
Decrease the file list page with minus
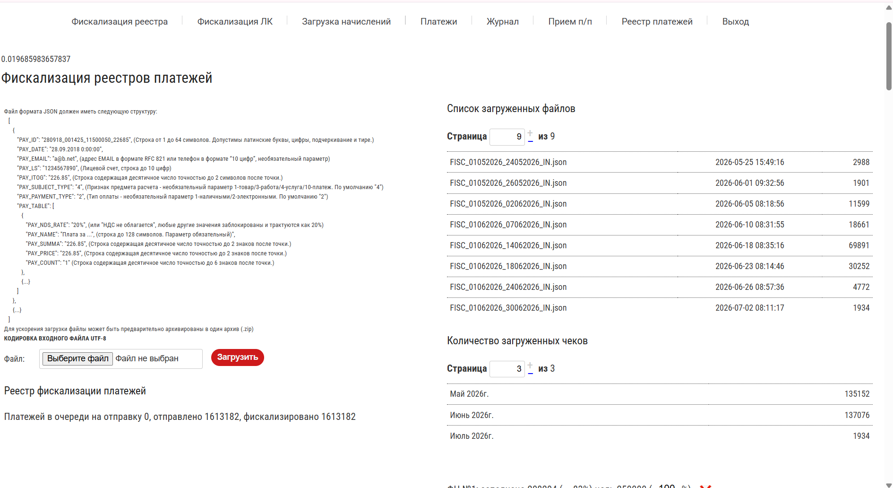coord(530,140)
